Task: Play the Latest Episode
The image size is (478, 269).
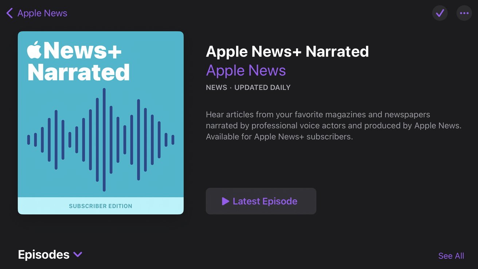Action: pos(261,201)
